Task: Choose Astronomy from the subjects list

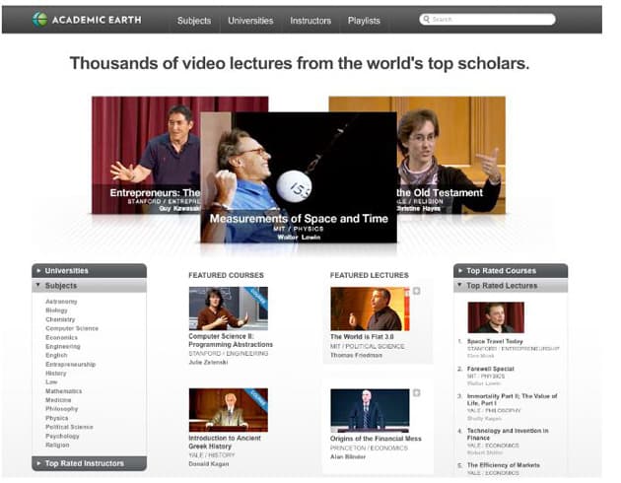Action: 61,302
